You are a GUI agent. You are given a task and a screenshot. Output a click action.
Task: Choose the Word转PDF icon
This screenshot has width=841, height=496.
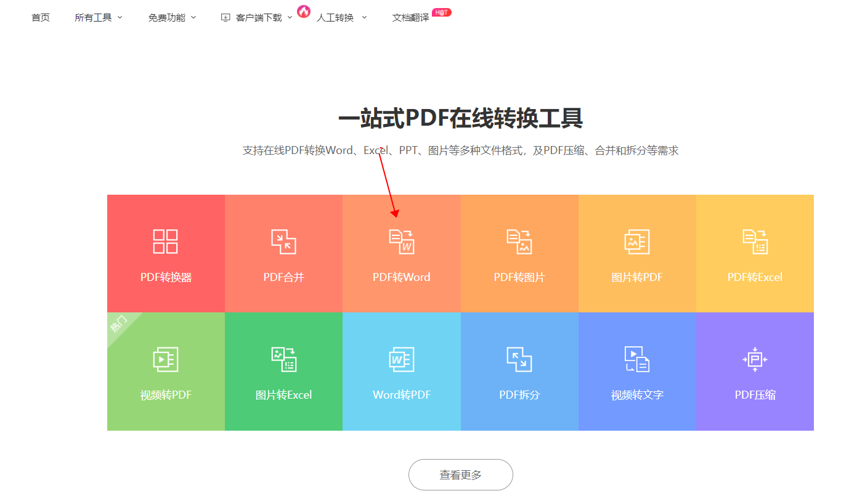pos(402,359)
